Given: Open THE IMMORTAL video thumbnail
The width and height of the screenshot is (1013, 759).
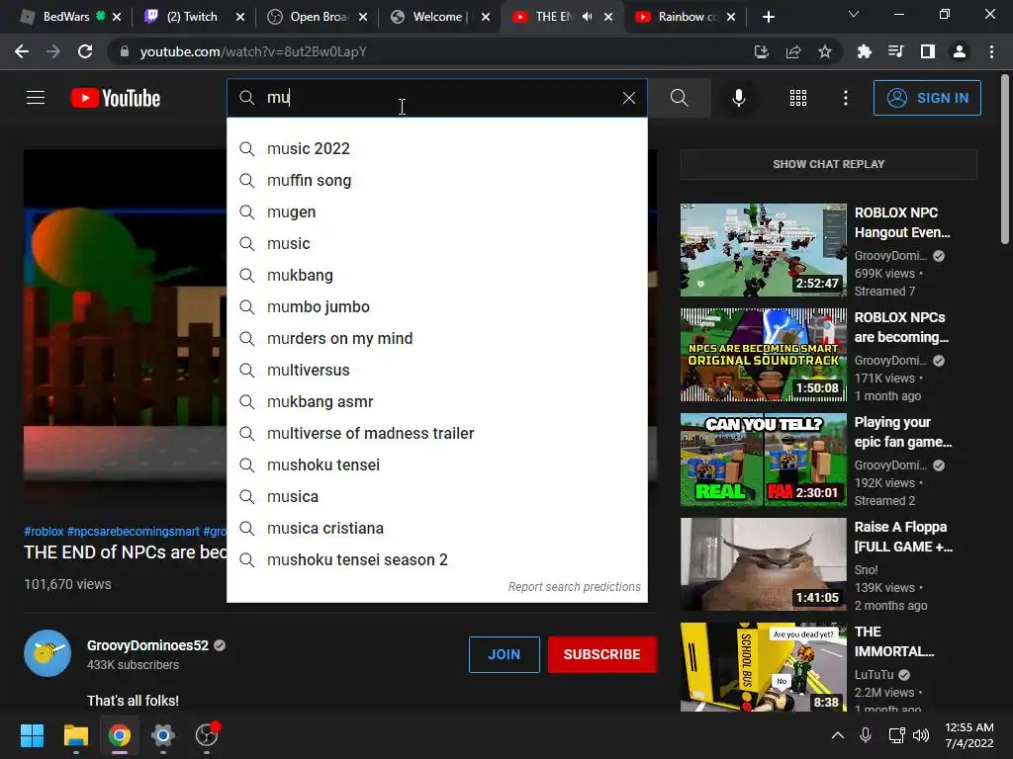Looking at the screenshot, I should (763, 667).
